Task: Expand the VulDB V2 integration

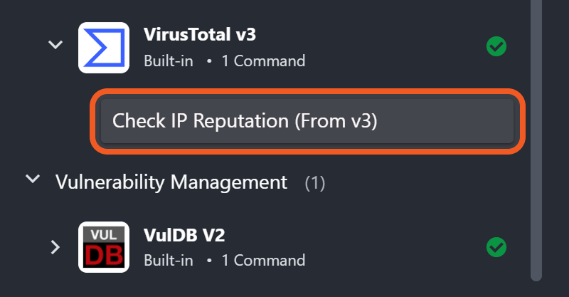Action: (x=55, y=247)
